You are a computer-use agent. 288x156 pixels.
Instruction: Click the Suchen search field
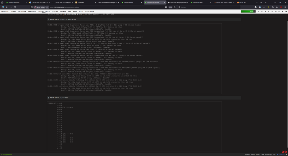click(209, 7)
